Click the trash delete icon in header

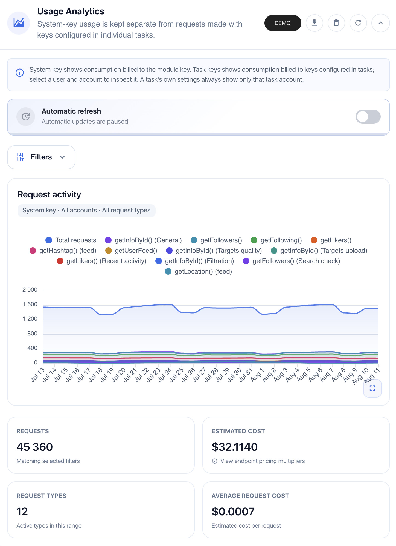pos(336,23)
